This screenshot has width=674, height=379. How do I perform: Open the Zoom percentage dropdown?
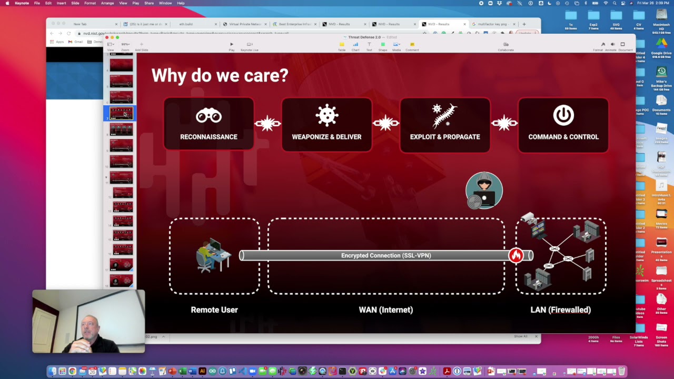tap(125, 46)
